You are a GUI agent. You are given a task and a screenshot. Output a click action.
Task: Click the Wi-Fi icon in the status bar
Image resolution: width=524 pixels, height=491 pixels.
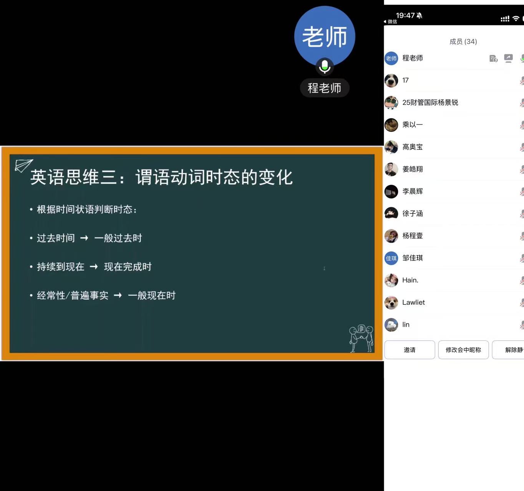coord(516,18)
